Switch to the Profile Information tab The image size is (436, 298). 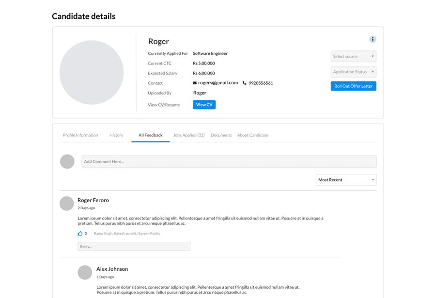tap(80, 135)
